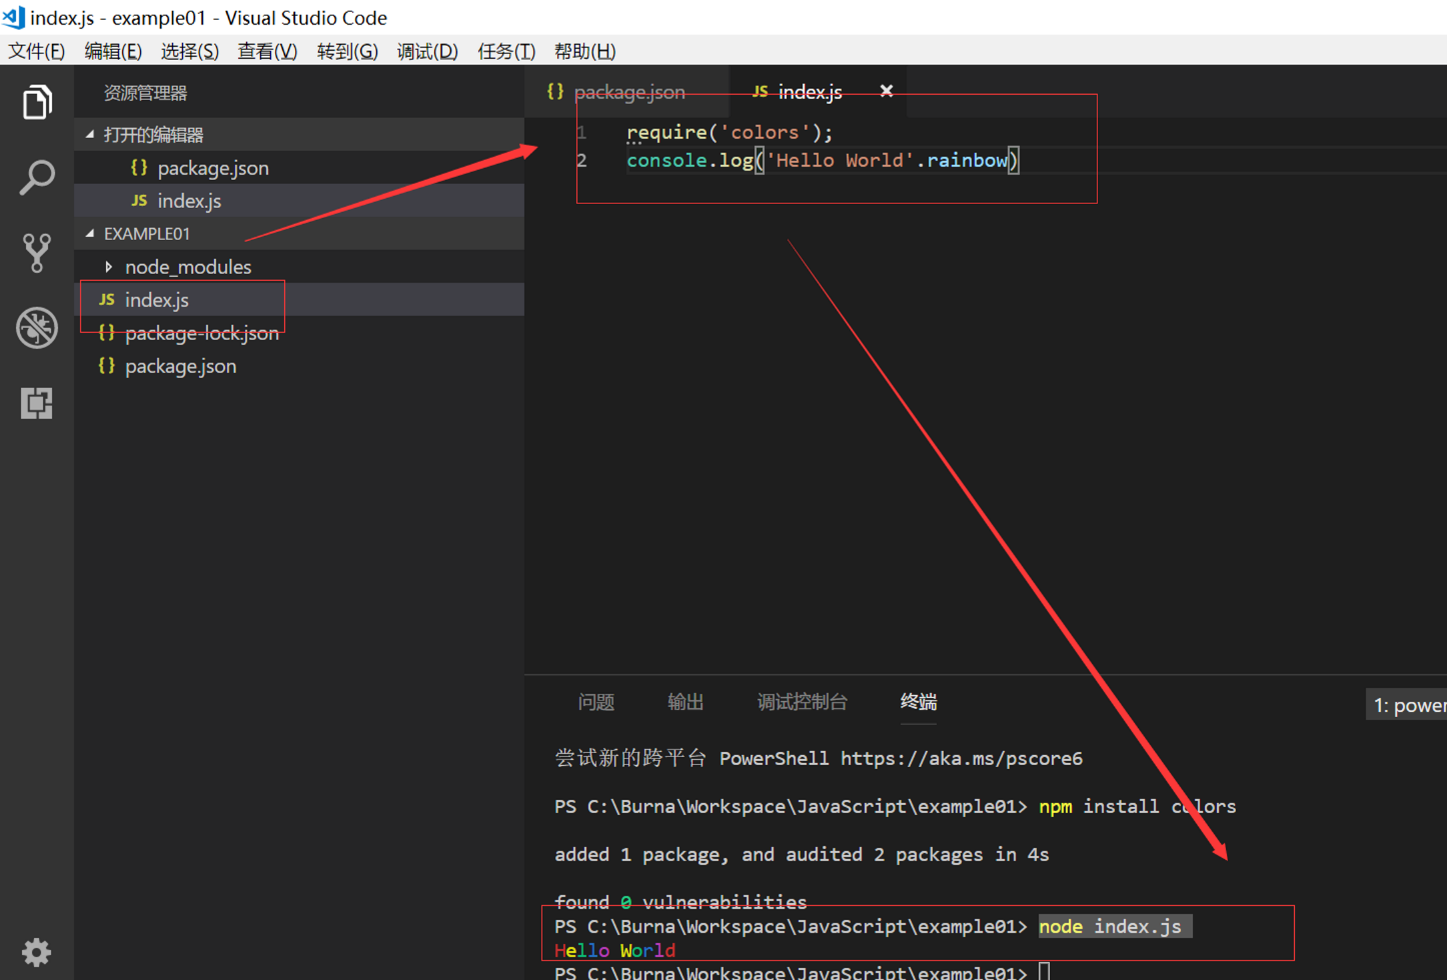
Task: Open the terminal selector dropdown '1: power'
Action: coord(1406,704)
